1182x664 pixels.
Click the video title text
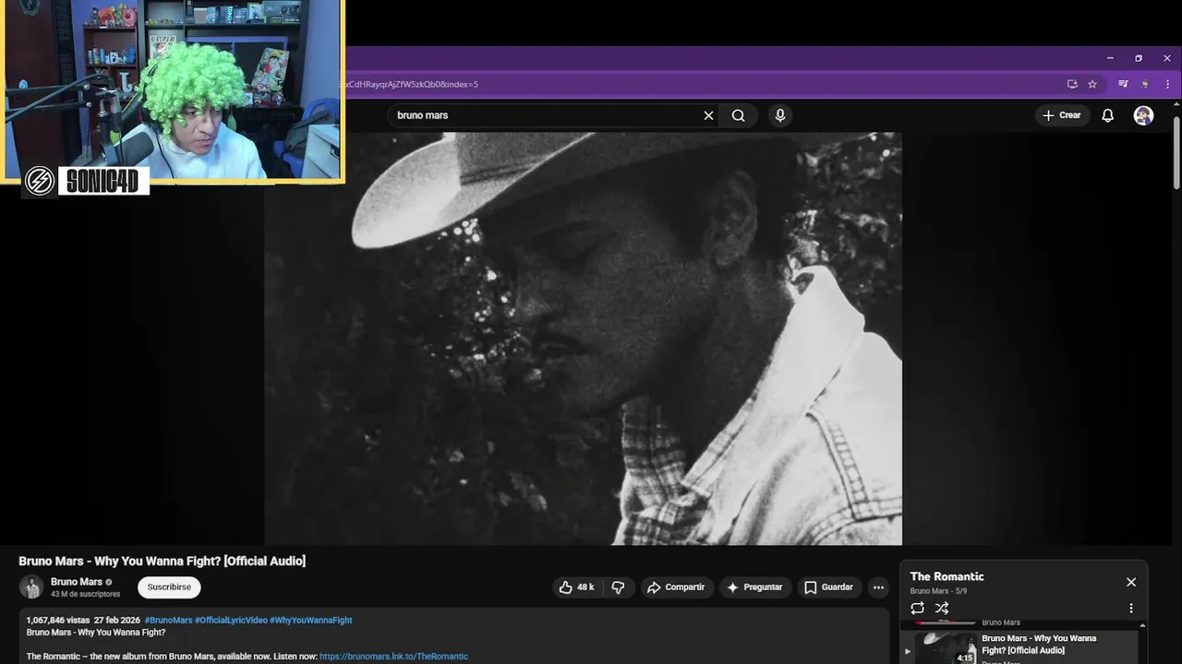pyautogui.click(x=163, y=561)
